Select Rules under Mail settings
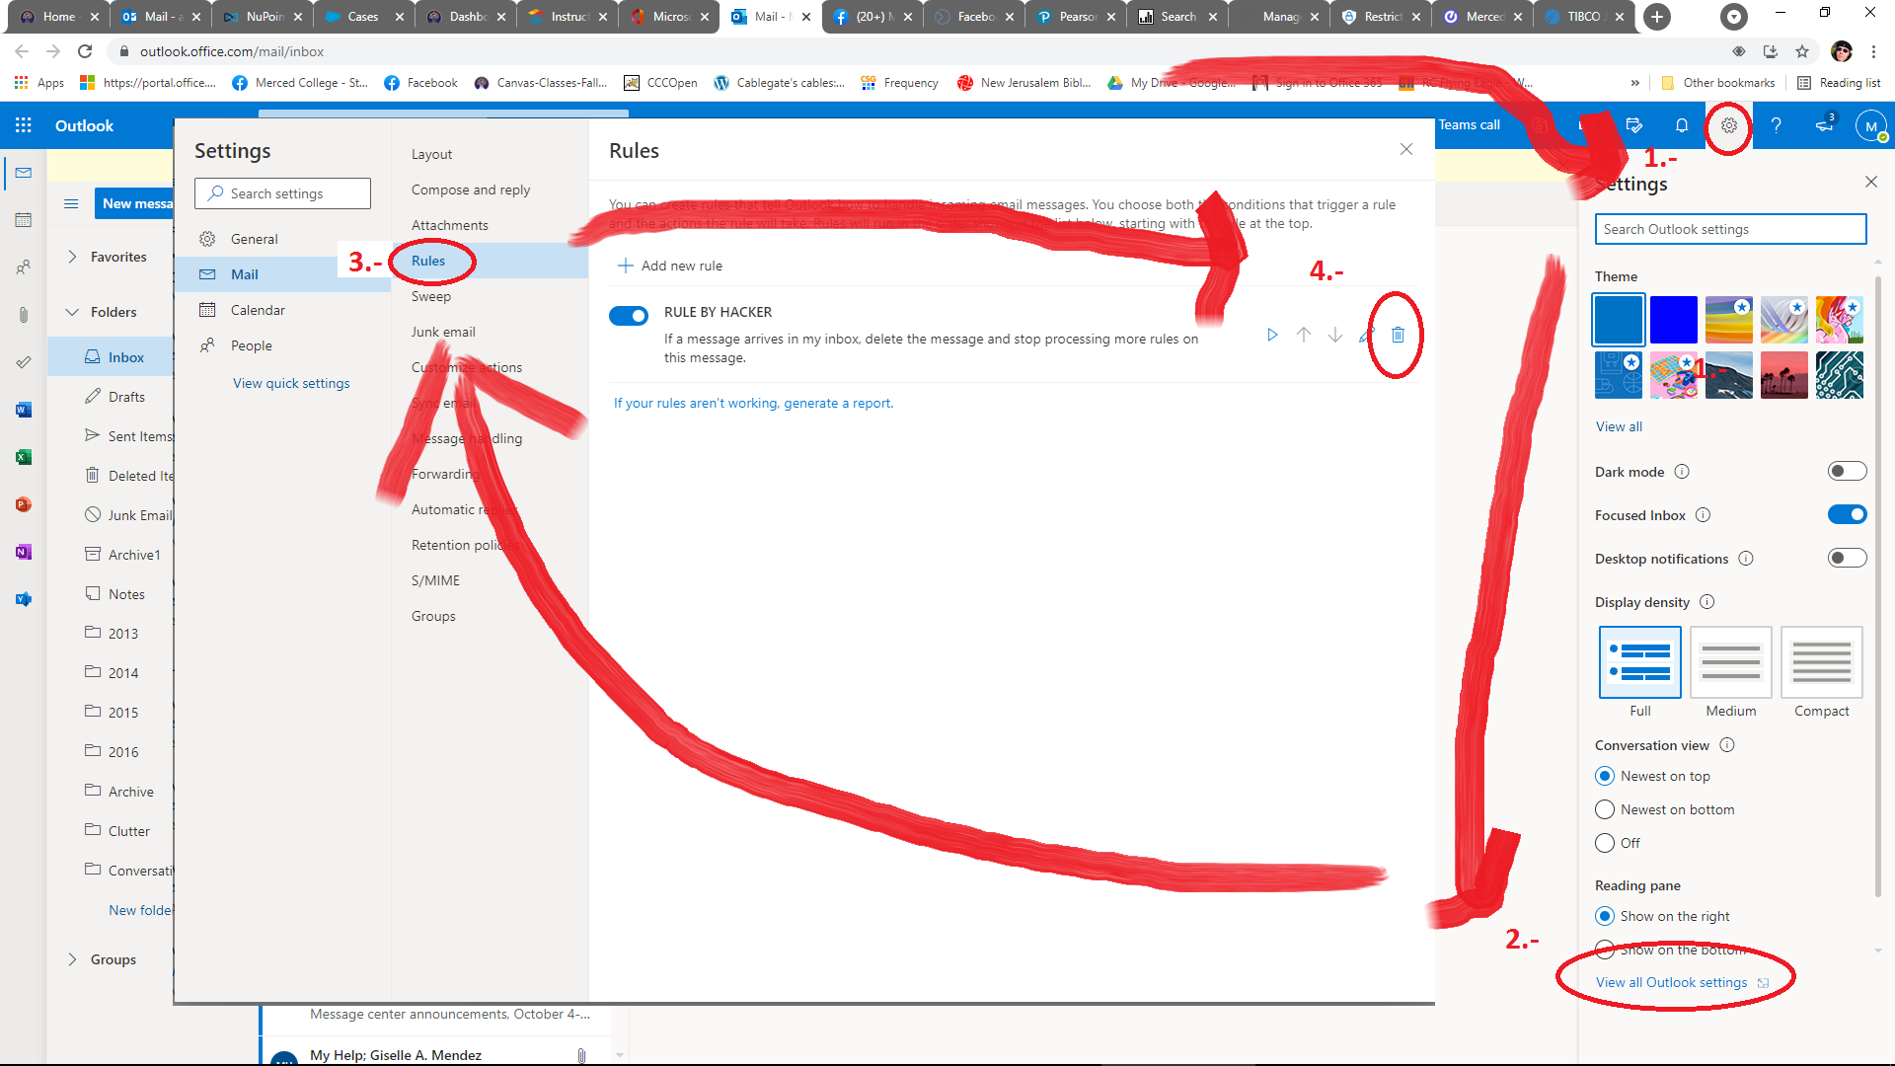1895x1066 pixels. [428, 261]
